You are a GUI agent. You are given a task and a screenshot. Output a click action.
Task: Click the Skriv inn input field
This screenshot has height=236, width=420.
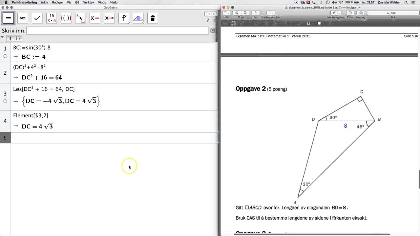pos(117,30)
